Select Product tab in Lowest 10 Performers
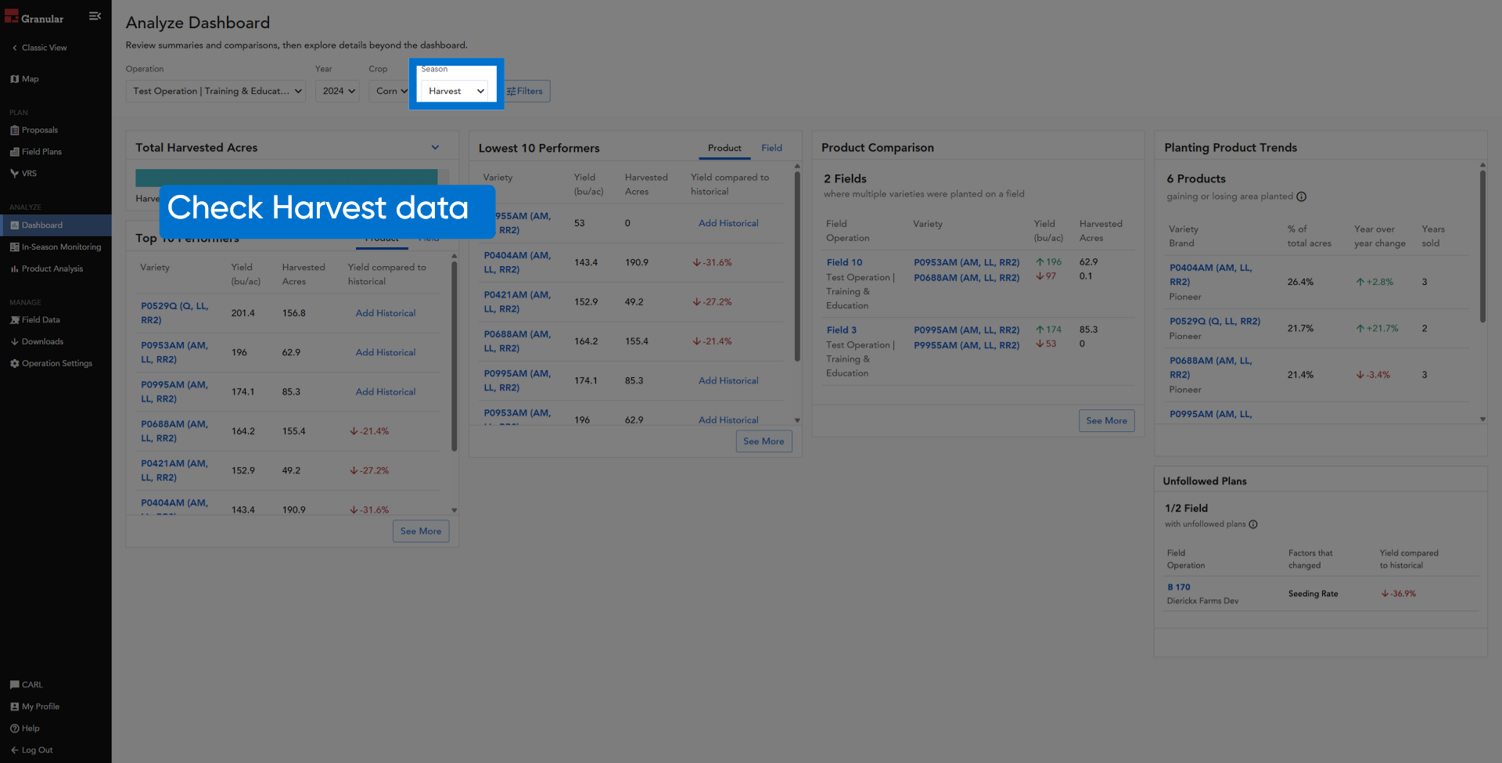Image resolution: width=1502 pixels, height=763 pixels. coord(724,149)
